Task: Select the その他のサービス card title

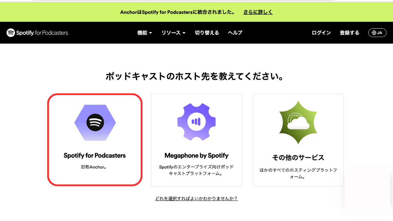Action: 298,157
